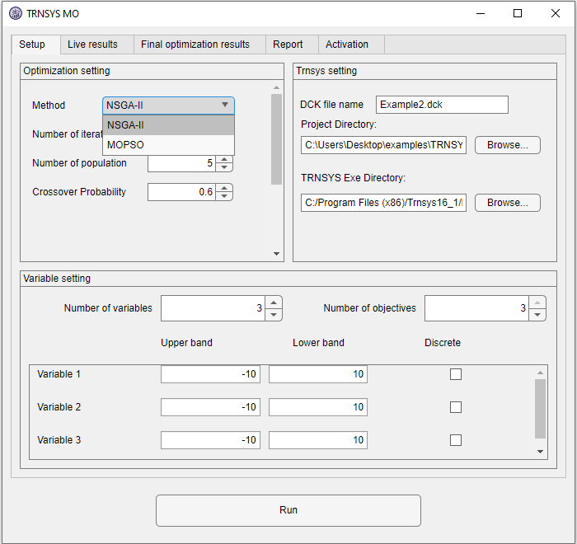Screen dimensions: 577x544
Task: Increase the Number of population value
Action: coord(225,159)
